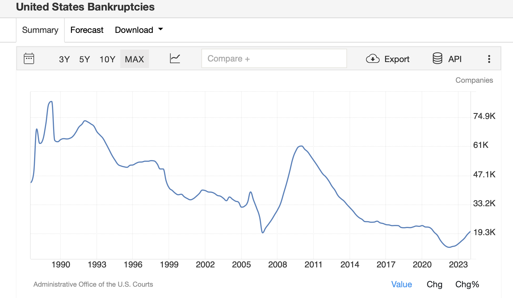Click the Export label text
The width and height of the screenshot is (513, 298).
(397, 59)
